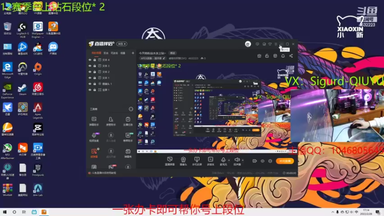
Task: Open the 弹幕秀 tool
Action: tap(128, 153)
